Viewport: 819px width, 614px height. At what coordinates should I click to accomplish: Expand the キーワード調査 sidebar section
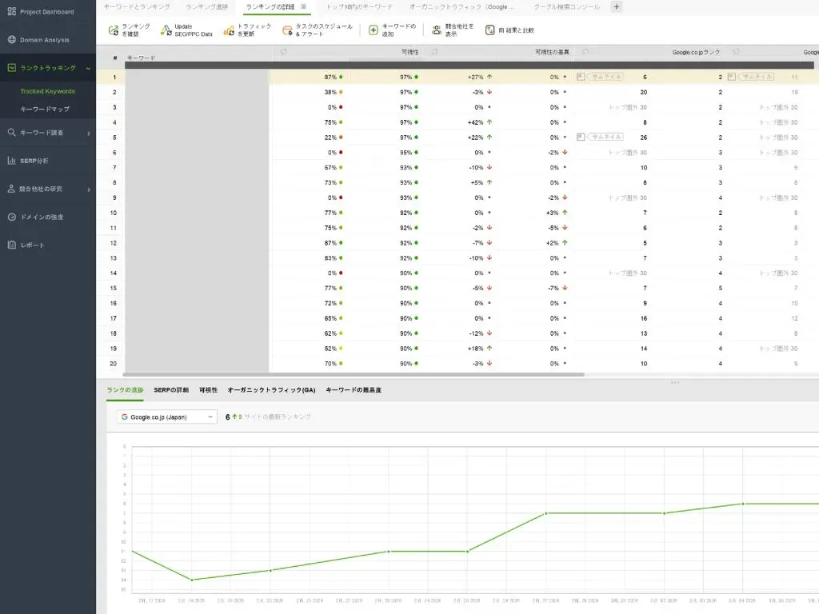coord(88,133)
